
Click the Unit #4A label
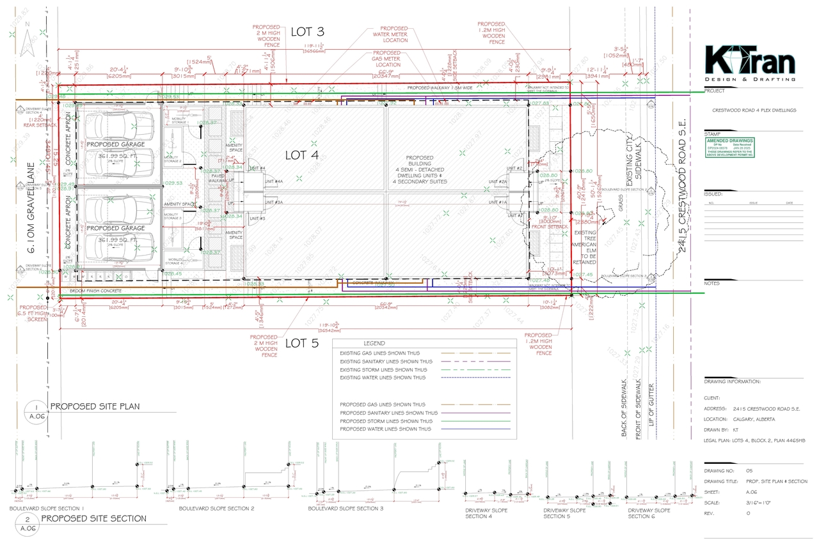275,181
